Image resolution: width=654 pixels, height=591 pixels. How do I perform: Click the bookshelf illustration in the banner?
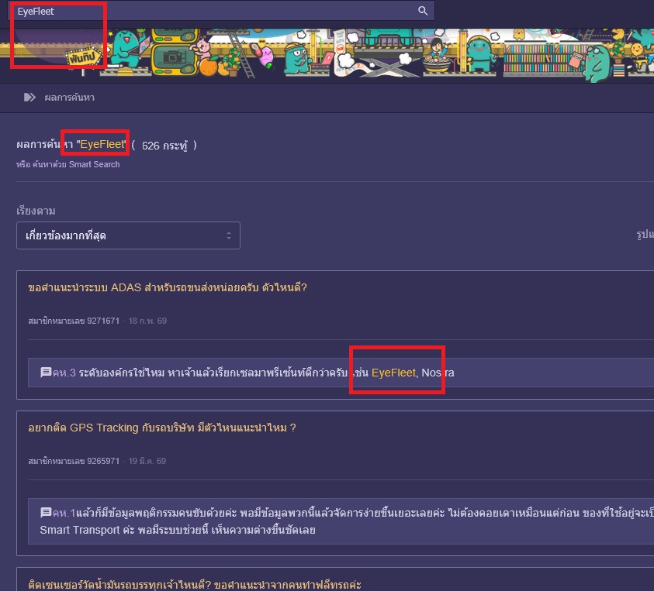tap(542, 57)
